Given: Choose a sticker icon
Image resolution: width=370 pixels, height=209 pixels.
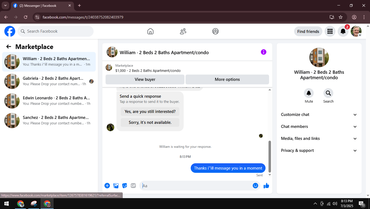Looking at the screenshot, I should [125, 186].
